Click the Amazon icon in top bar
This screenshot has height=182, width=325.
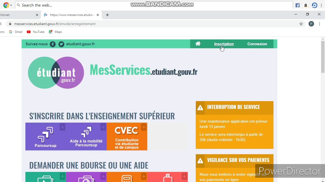306,5
